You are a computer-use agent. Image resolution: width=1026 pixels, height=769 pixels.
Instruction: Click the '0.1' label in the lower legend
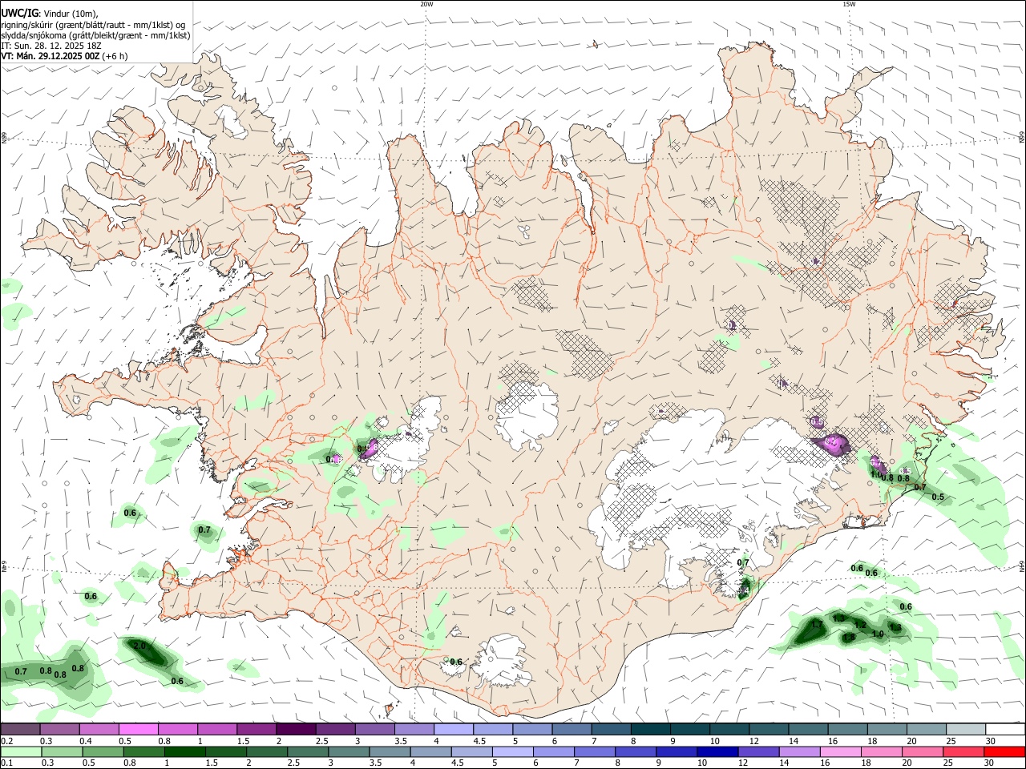pyautogui.click(x=7, y=763)
